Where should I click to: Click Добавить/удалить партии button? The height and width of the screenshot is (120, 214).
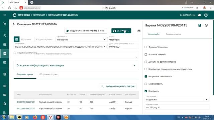(118, 86)
